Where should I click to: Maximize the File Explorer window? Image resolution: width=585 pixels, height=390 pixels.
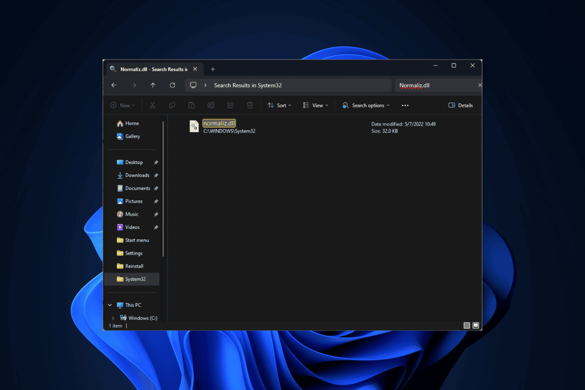coord(454,66)
